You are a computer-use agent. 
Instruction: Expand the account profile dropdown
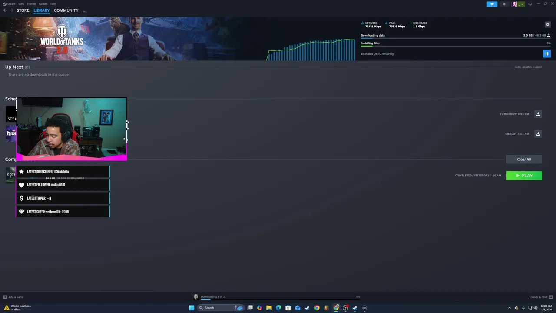coord(518,4)
